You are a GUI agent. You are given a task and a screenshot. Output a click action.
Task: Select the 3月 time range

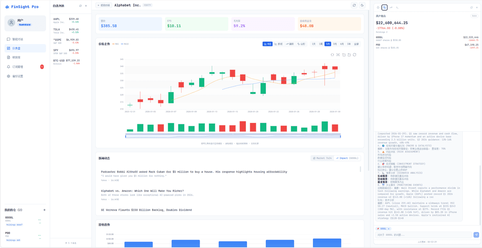coord(328,44)
